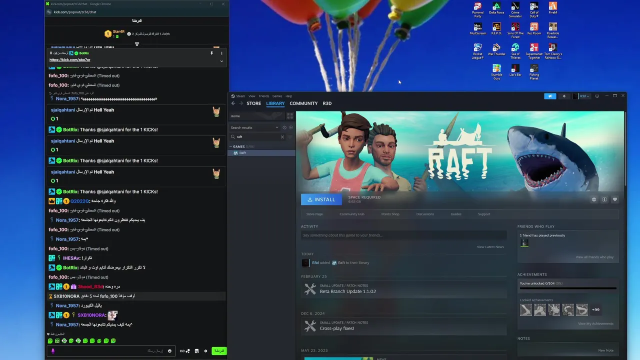Click View My Achievements link
This screenshot has width=640, height=360.
[x=595, y=323]
